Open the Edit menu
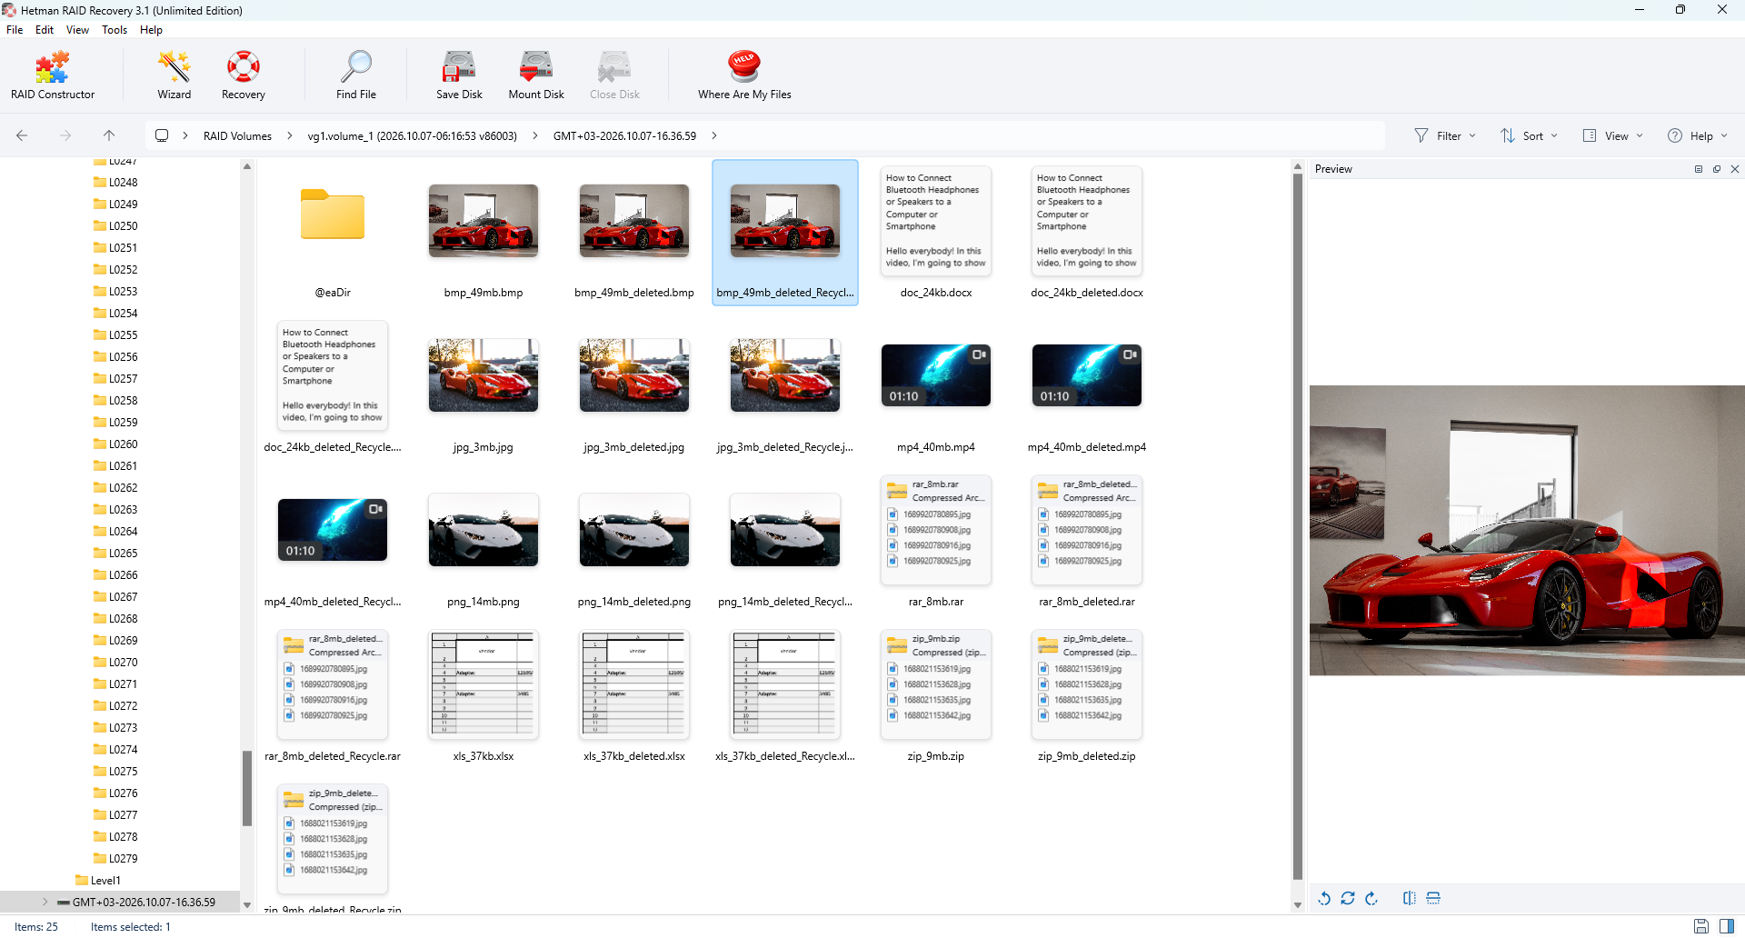This screenshot has width=1745, height=938. tap(45, 30)
